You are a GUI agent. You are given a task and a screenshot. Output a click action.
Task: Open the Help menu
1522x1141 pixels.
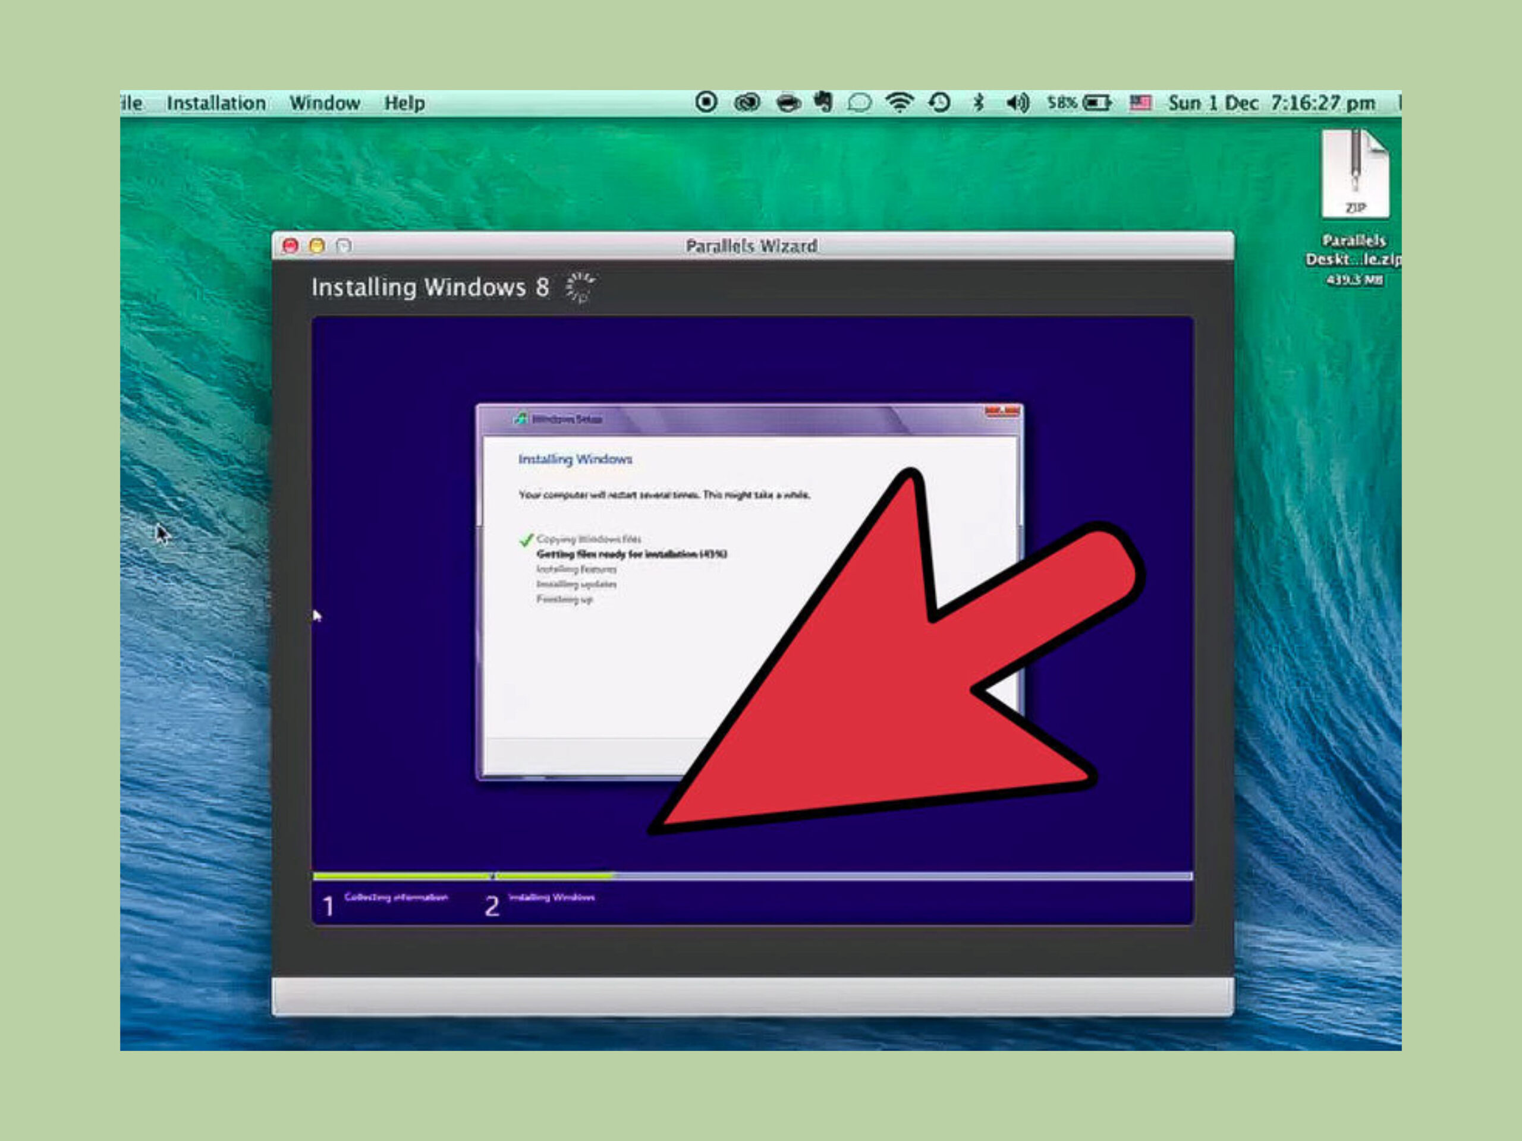point(404,103)
